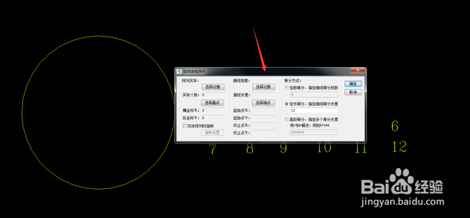Click the 选择基点 button
Screen dimensions: 470x218
point(213,103)
